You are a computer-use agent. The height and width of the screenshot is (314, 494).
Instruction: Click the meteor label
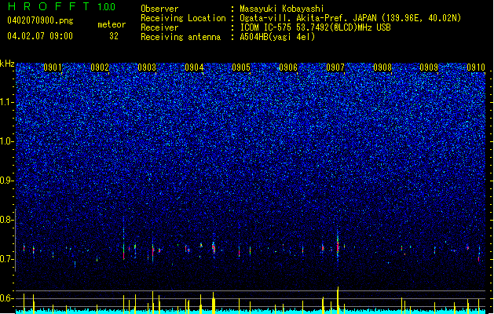pos(112,24)
